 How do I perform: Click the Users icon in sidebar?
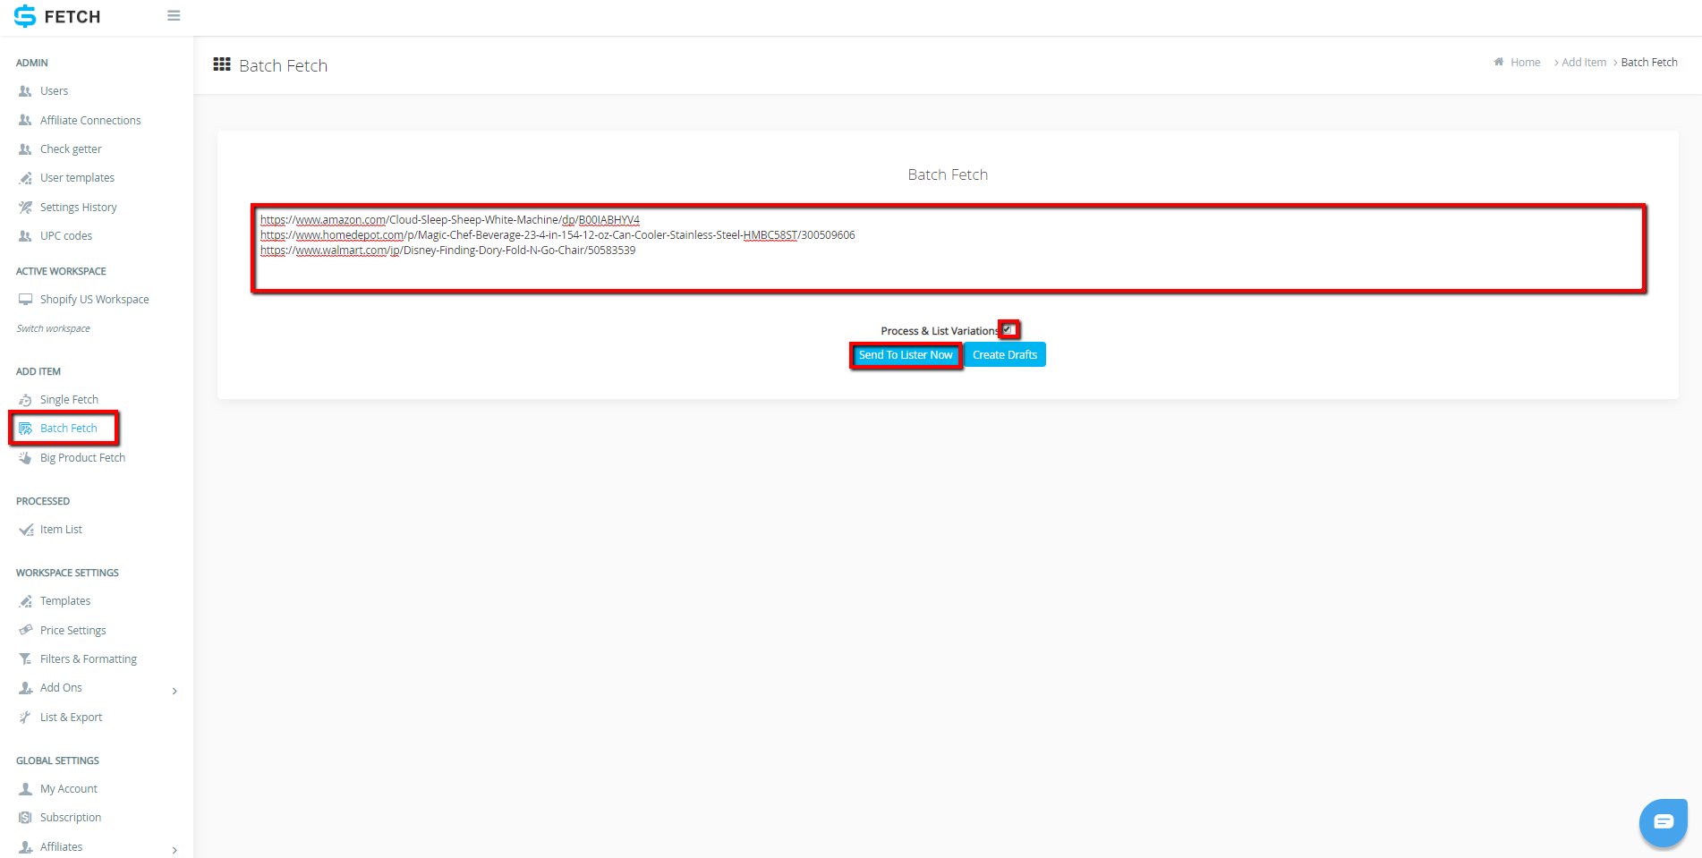[25, 91]
